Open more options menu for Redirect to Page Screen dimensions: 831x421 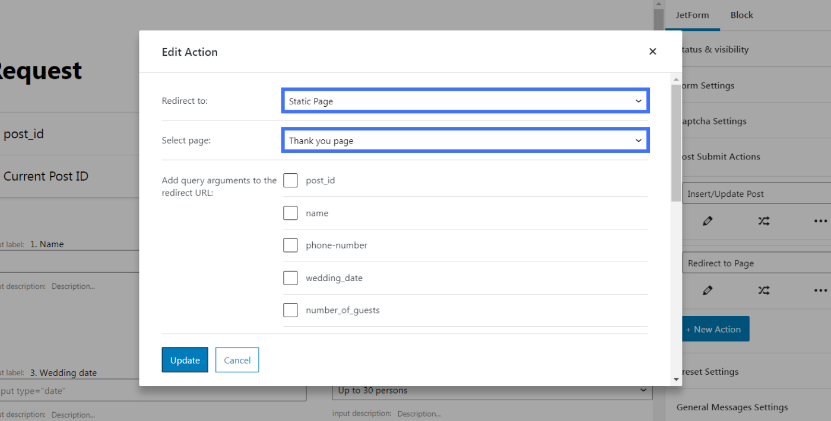point(820,291)
